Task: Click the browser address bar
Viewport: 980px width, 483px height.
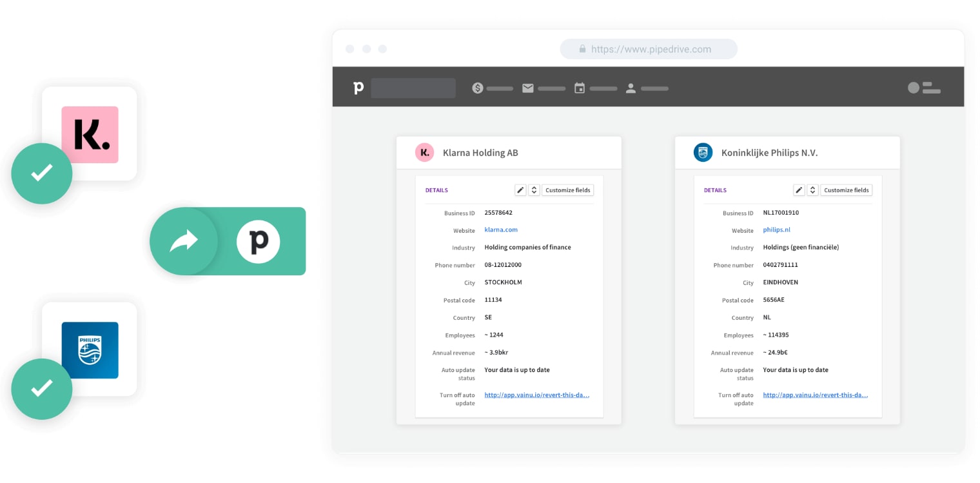Action: pyautogui.click(x=649, y=49)
